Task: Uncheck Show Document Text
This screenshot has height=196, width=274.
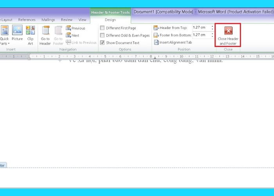Action: tap(103, 43)
